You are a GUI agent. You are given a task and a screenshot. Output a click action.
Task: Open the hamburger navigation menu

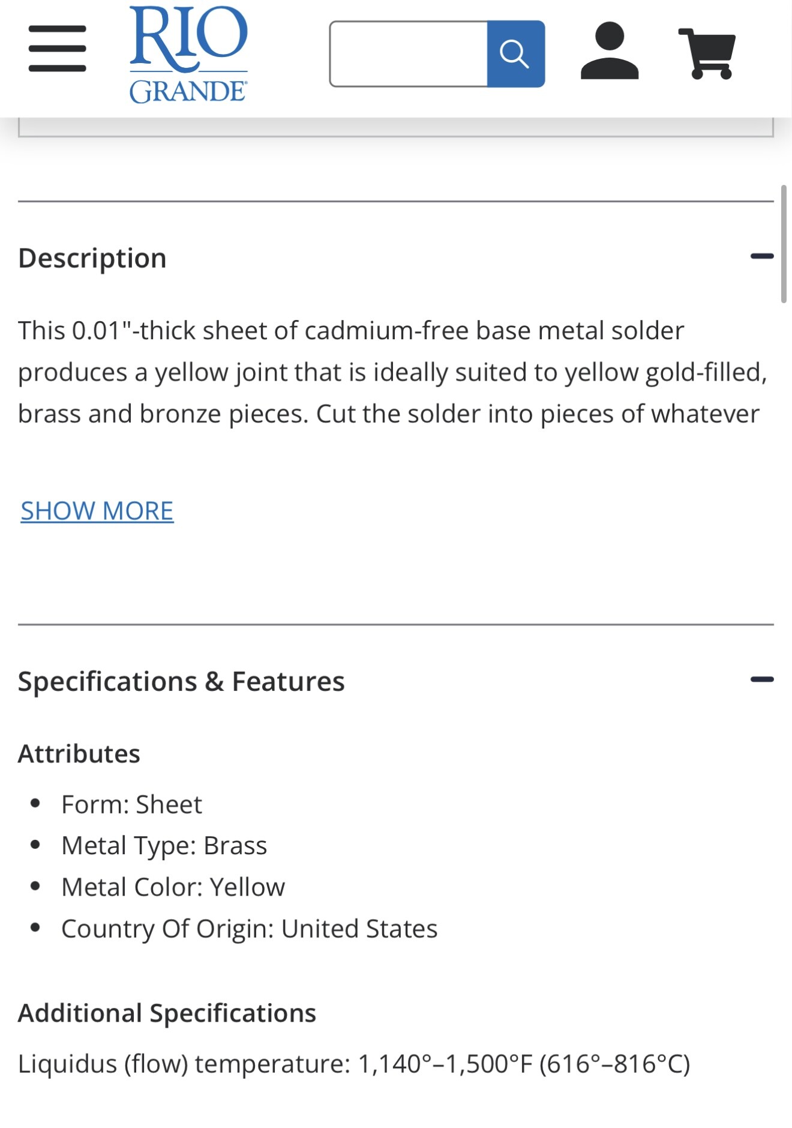click(x=58, y=49)
